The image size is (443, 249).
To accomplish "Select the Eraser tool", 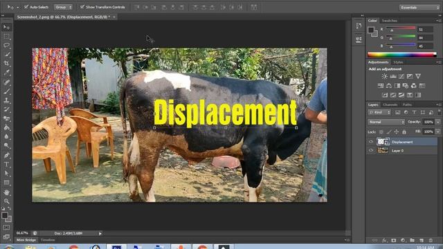I will tap(6, 118).
